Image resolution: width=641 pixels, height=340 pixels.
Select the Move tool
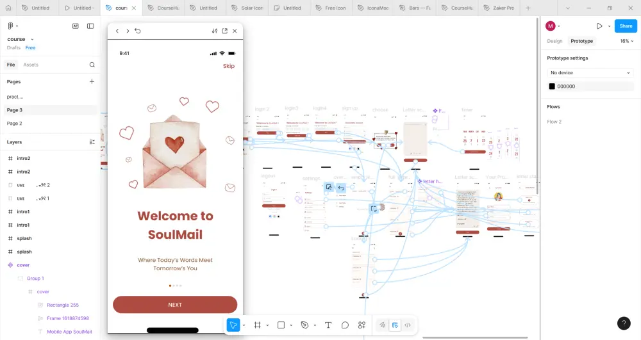click(x=233, y=325)
